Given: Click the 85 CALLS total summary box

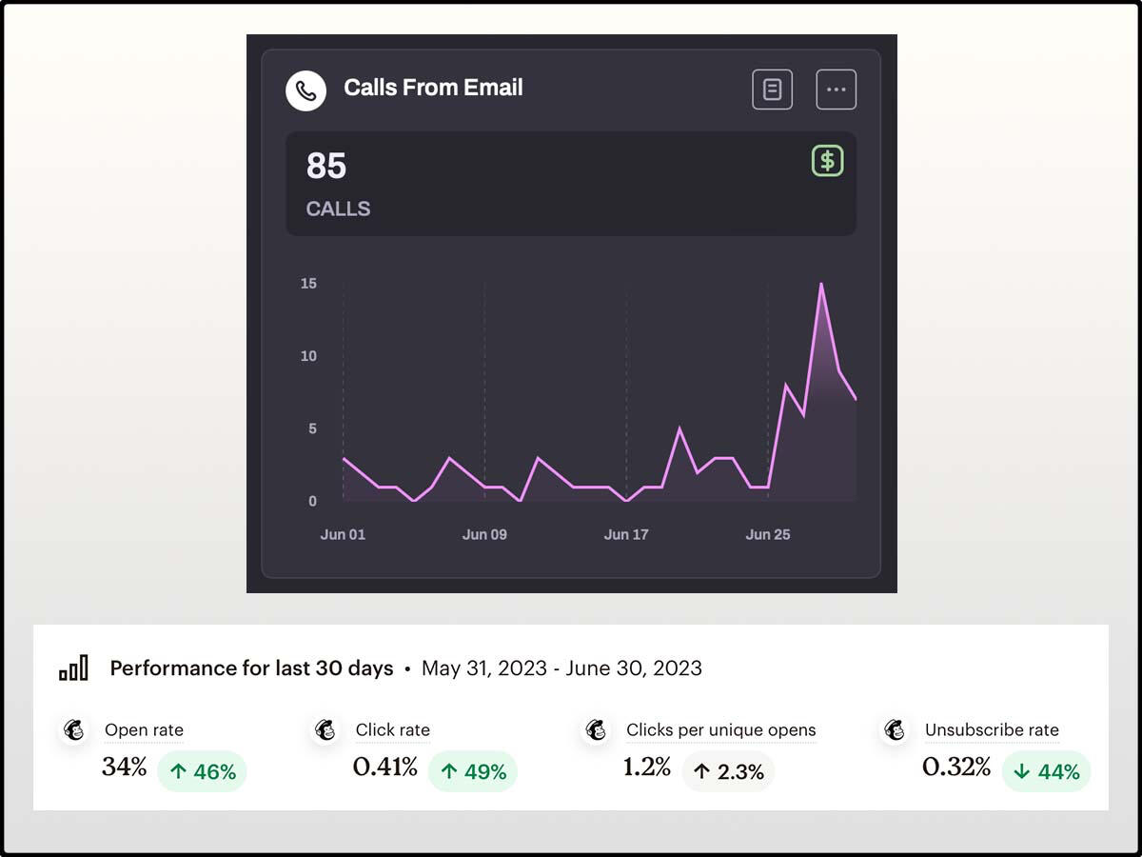Looking at the screenshot, I should (x=571, y=184).
